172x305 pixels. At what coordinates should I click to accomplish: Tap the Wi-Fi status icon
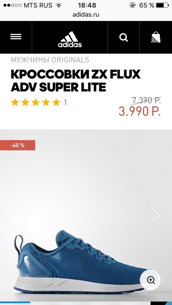pyautogui.click(x=58, y=5)
